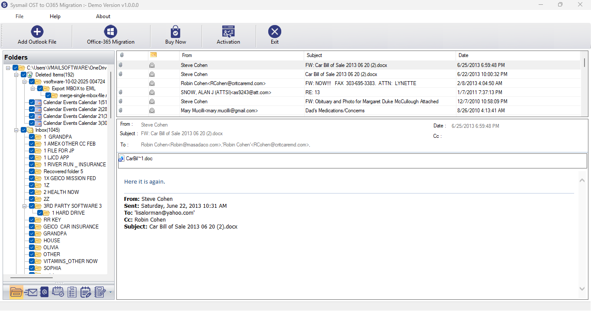591x311 pixels.
Task: Open the notes calendar-with-pencil icon
Action: coord(86,292)
